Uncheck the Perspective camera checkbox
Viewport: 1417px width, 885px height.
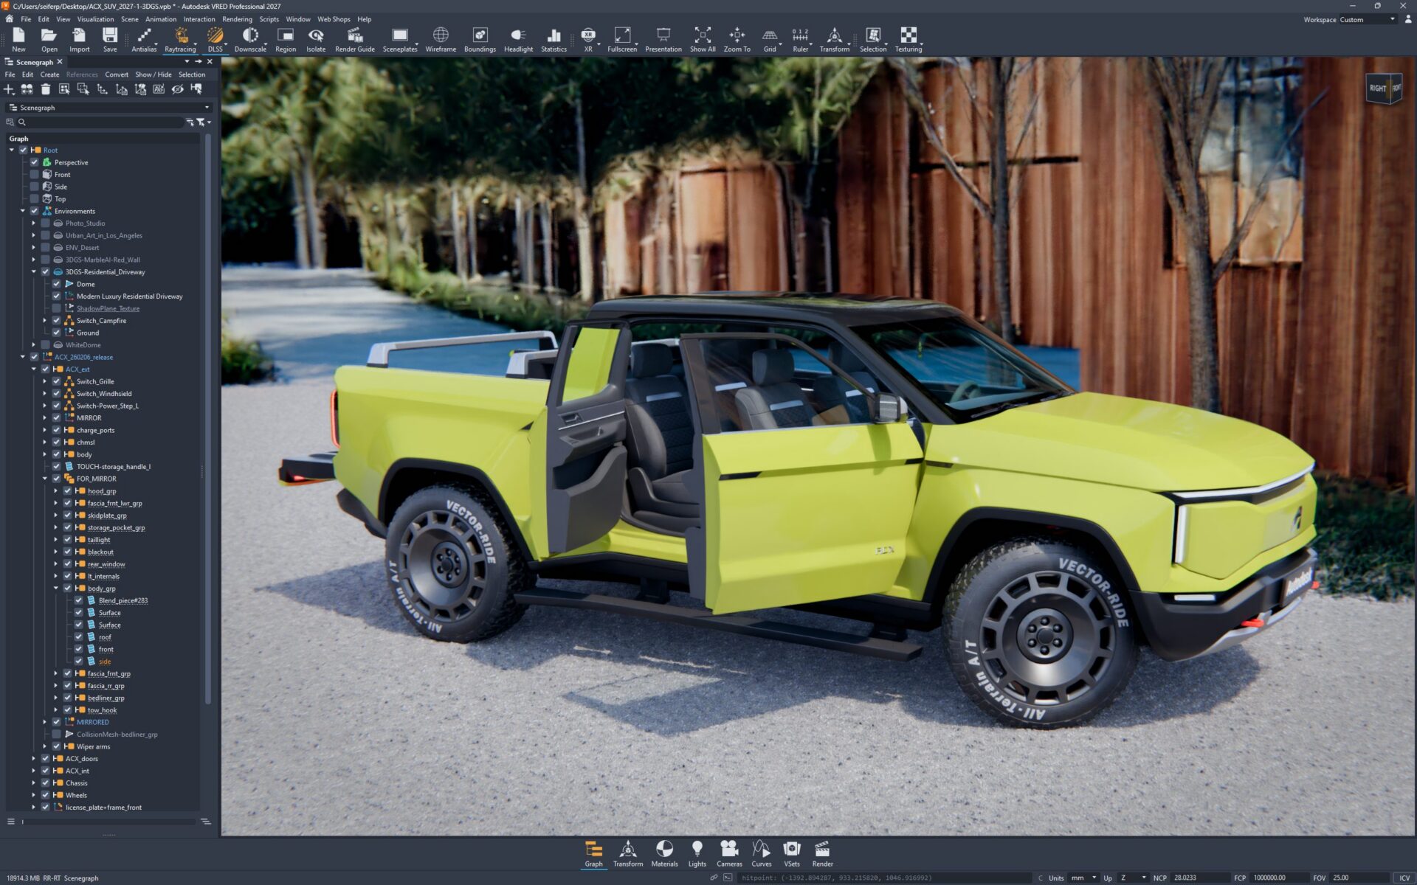[35, 162]
